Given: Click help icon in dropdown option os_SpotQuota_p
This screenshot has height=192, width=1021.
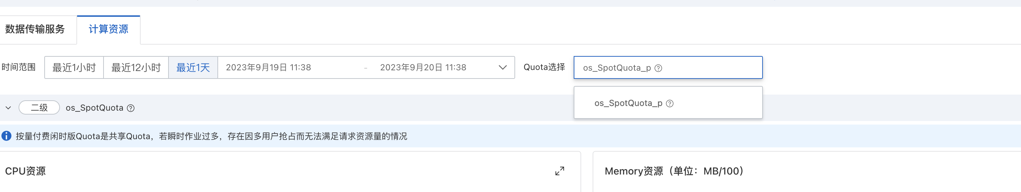Looking at the screenshot, I should 669,103.
